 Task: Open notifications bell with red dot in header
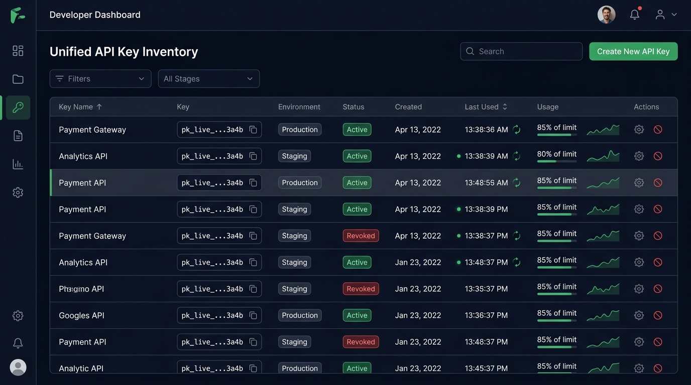click(x=635, y=15)
